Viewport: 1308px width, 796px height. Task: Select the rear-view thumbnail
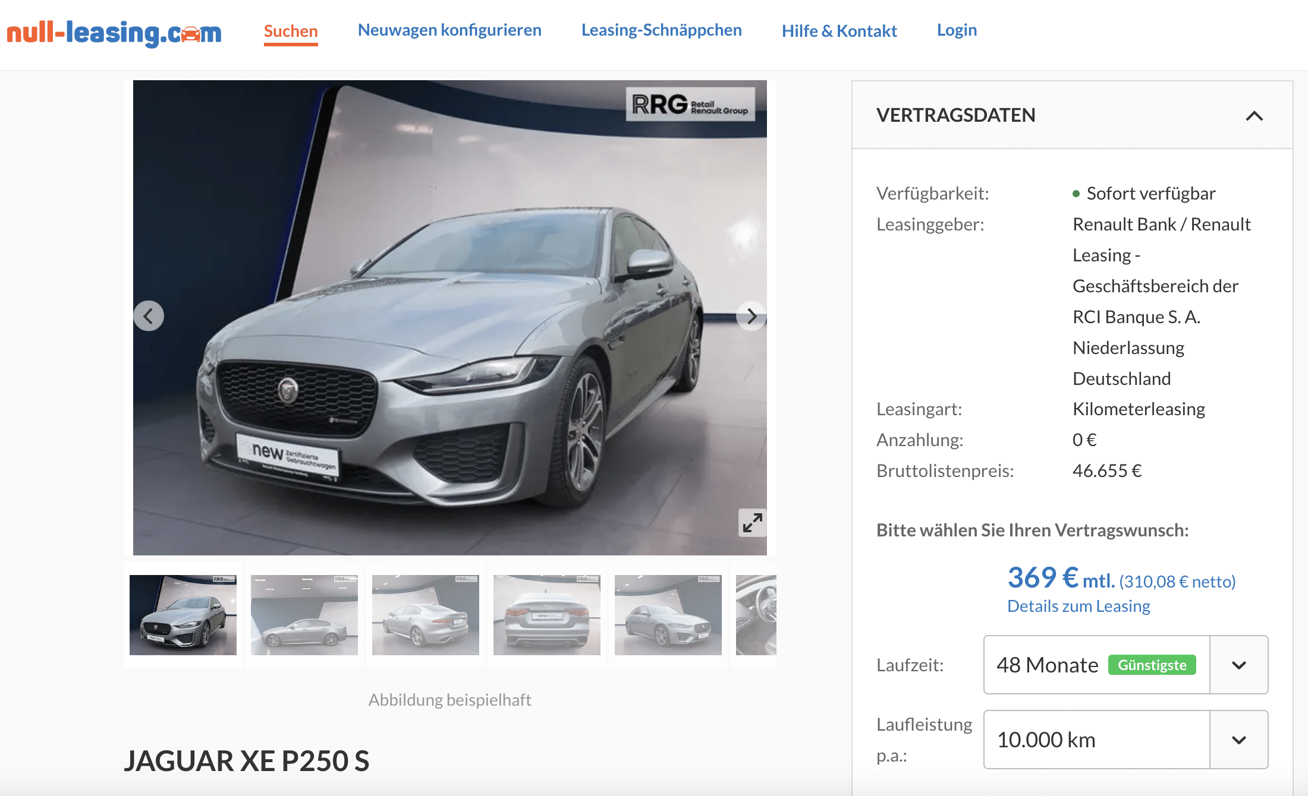pos(547,615)
